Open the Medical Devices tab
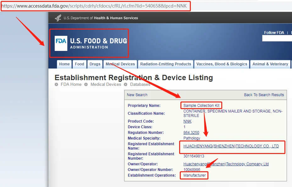 (x=120, y=64)
